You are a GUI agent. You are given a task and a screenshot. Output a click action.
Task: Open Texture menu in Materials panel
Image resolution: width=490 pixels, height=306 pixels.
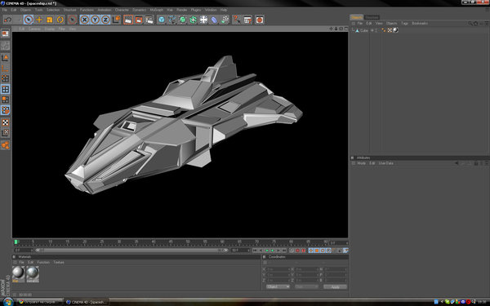pos(59,262)
